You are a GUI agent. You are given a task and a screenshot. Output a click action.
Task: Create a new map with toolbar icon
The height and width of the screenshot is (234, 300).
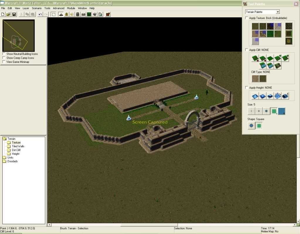[3, 14]
